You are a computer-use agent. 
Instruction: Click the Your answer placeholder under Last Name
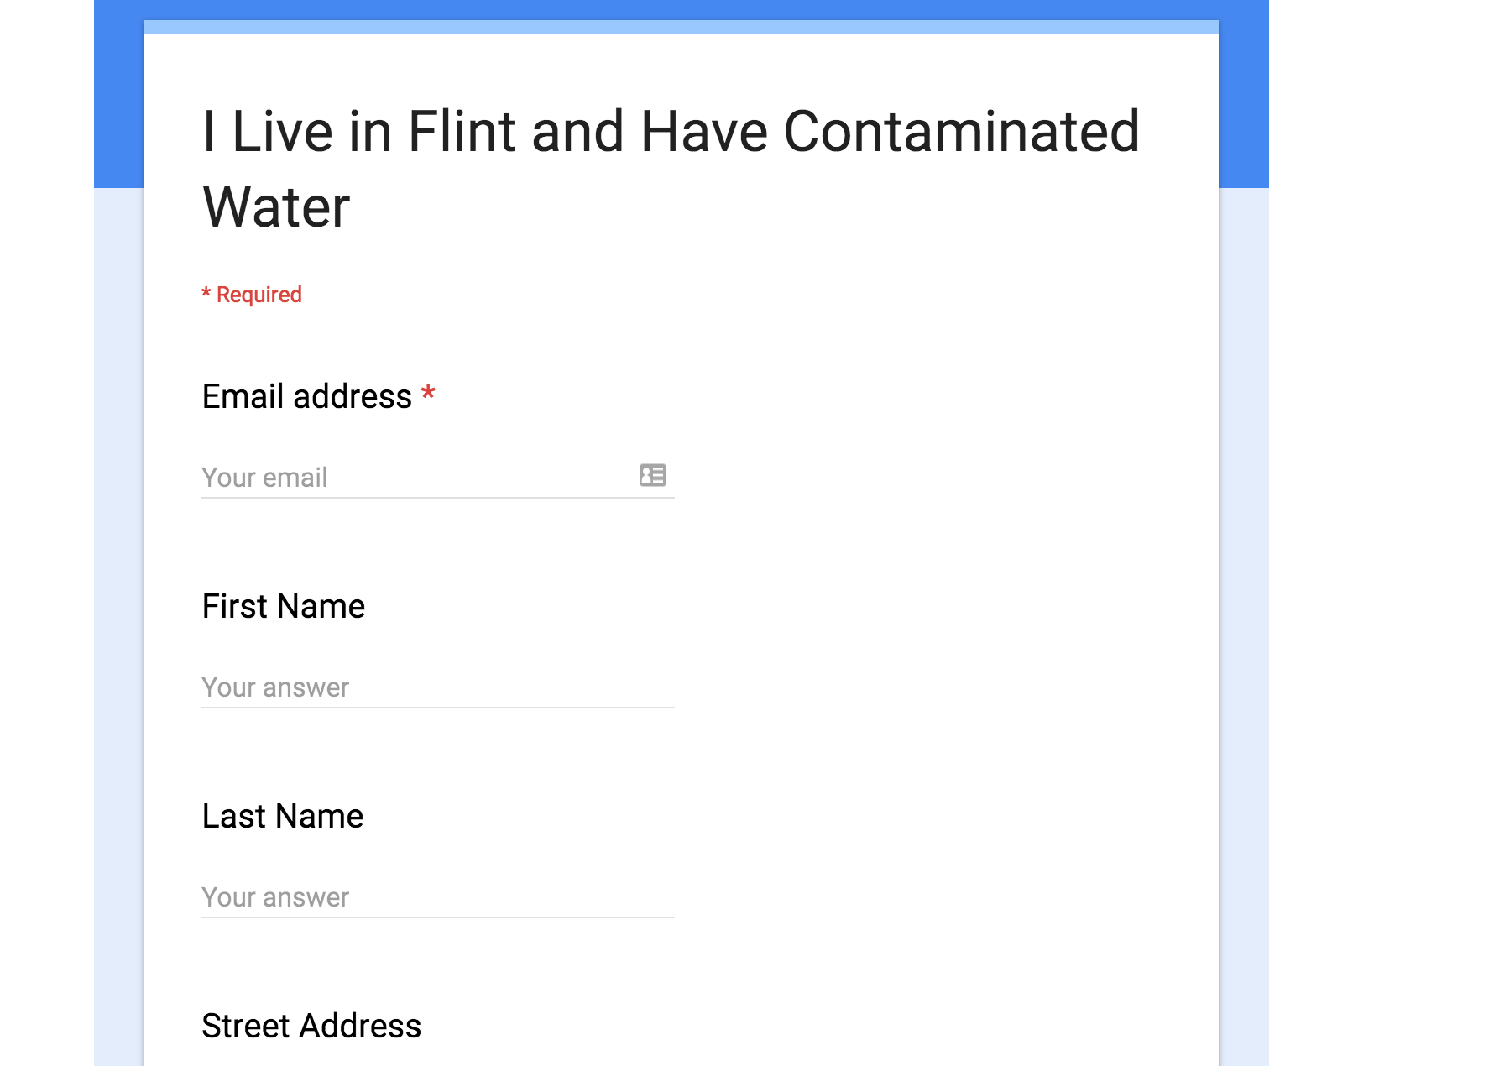274,896
